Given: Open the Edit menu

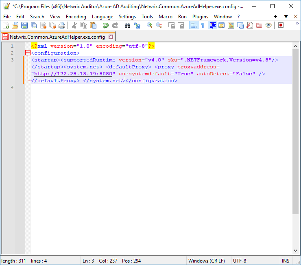Looking at the screenshot, I should click(20, 17).
